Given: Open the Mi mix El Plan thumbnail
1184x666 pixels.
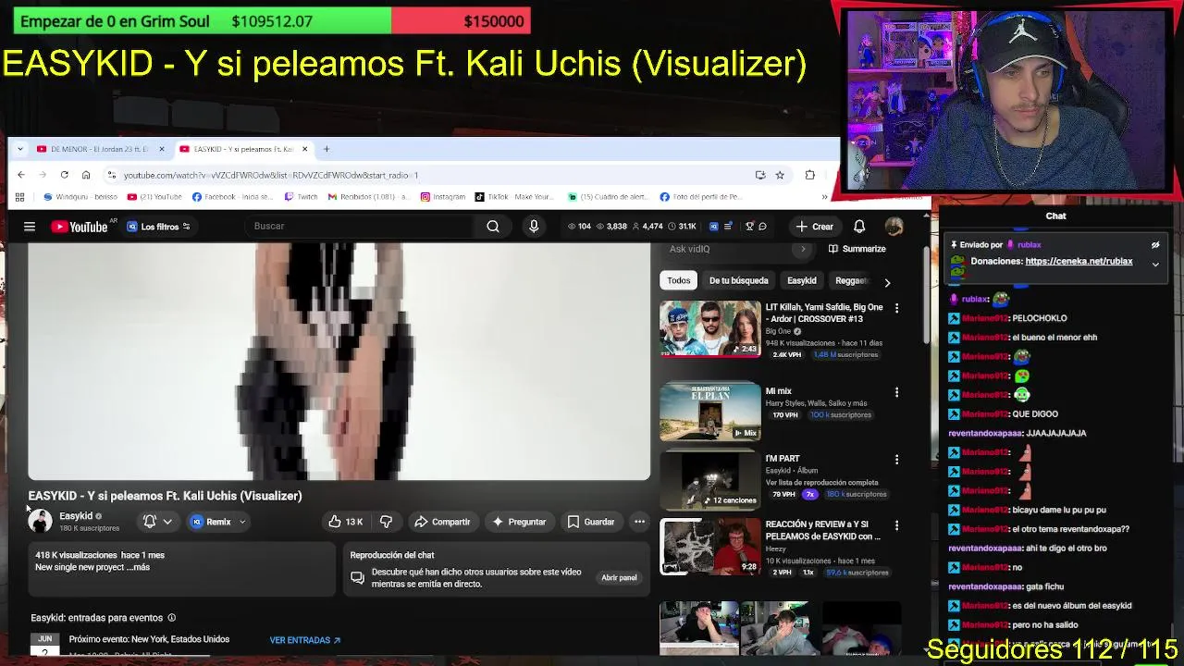Looking at the screenshot, I should tap(709, 413).
